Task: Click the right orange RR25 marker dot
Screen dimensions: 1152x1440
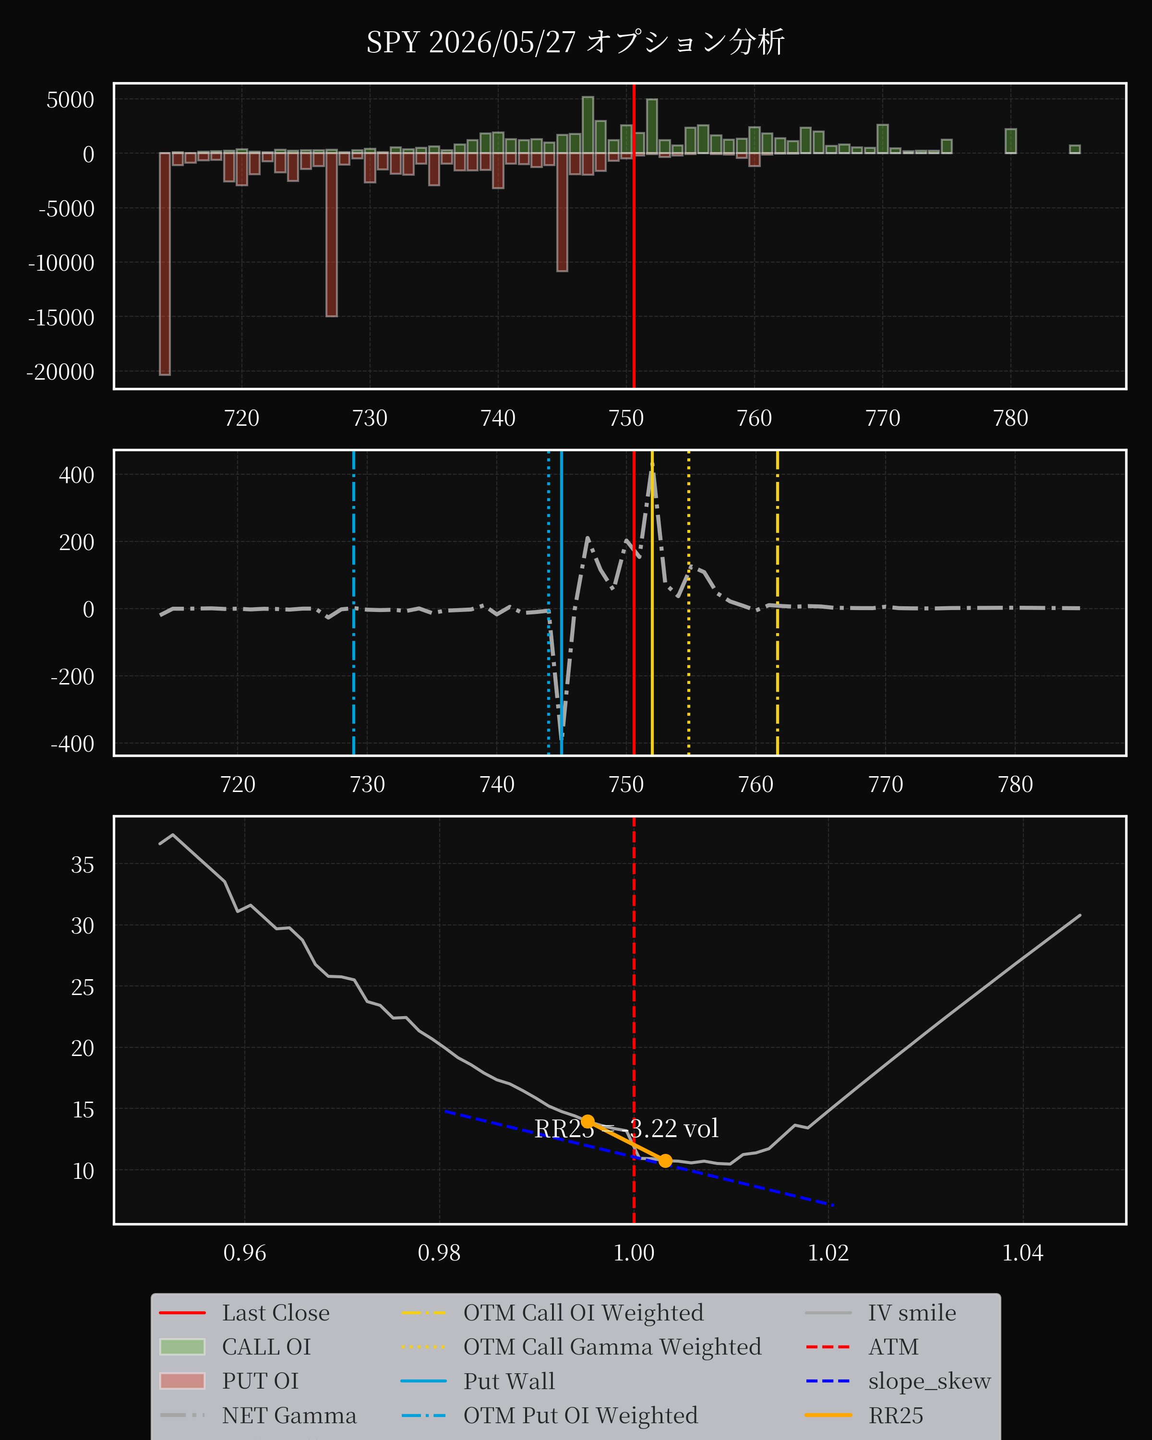Action: (x=665, y=1161)
